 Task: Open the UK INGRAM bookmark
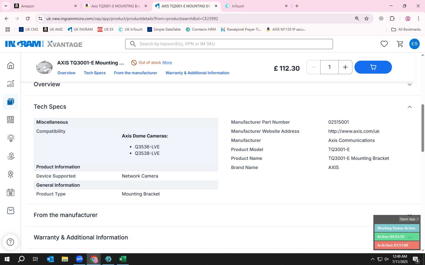80,29
